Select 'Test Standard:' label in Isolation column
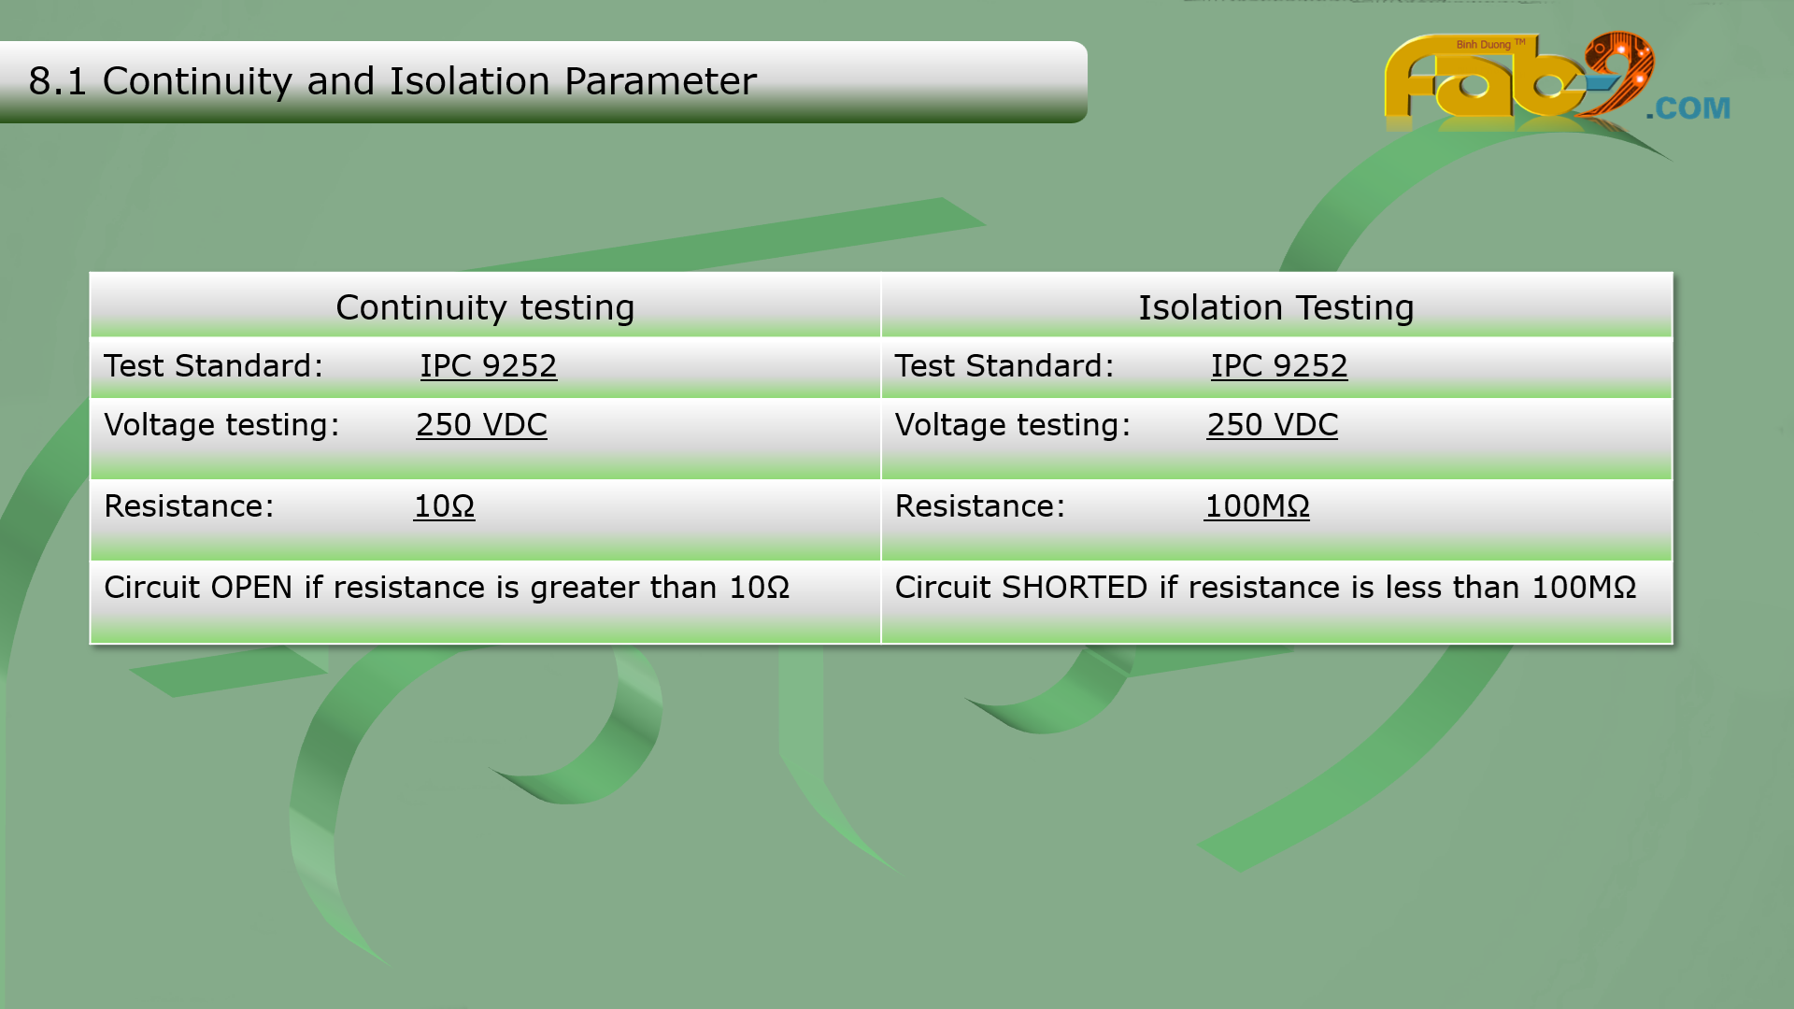 point(1004,366)
